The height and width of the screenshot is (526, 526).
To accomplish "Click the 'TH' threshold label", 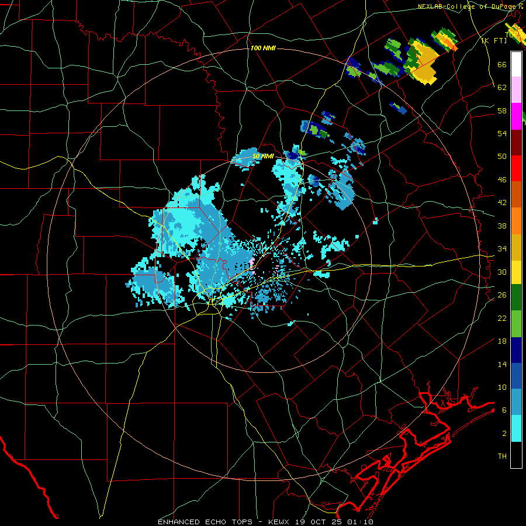I will tap(502, 456).
